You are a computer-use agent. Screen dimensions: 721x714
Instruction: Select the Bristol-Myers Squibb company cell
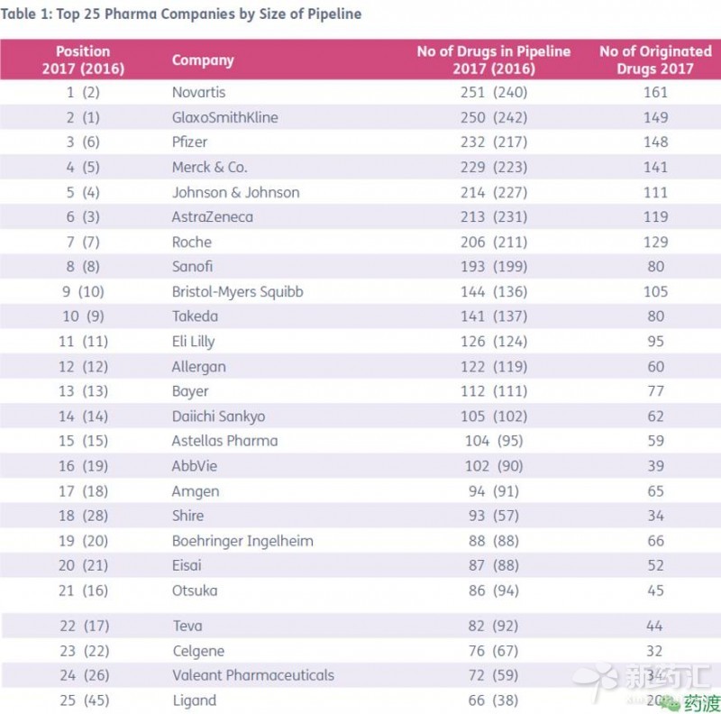point(237,291)
